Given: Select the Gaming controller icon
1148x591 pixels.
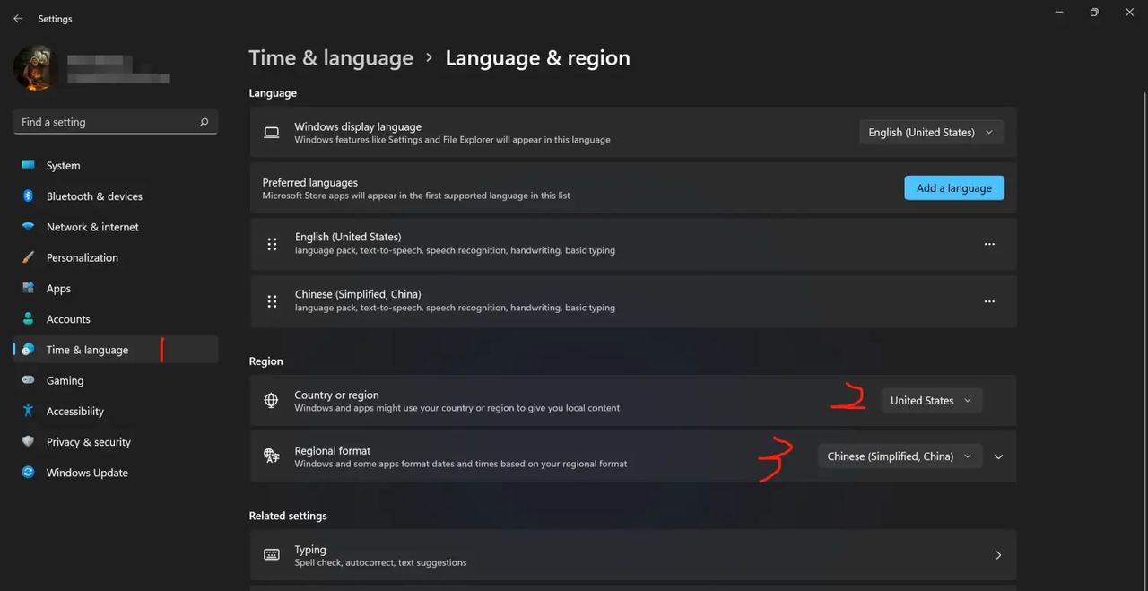Looking at the screenshot, I should 30,380.
